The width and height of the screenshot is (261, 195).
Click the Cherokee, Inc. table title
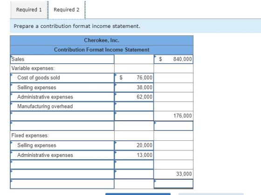coord(102,40)
